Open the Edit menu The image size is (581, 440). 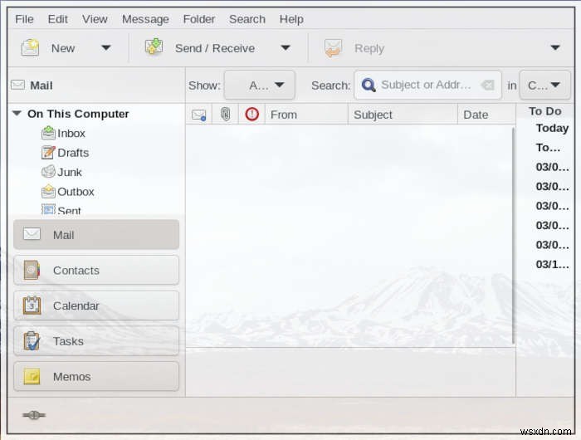(57, 19)
